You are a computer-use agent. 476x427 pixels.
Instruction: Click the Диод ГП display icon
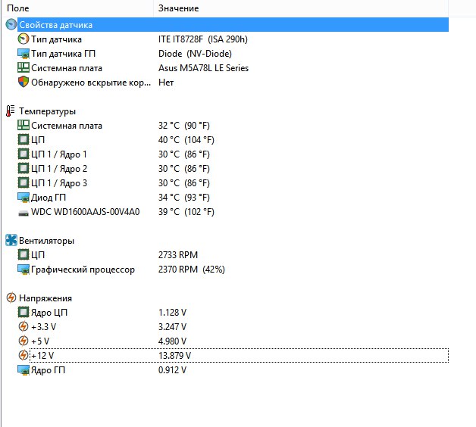23,198
